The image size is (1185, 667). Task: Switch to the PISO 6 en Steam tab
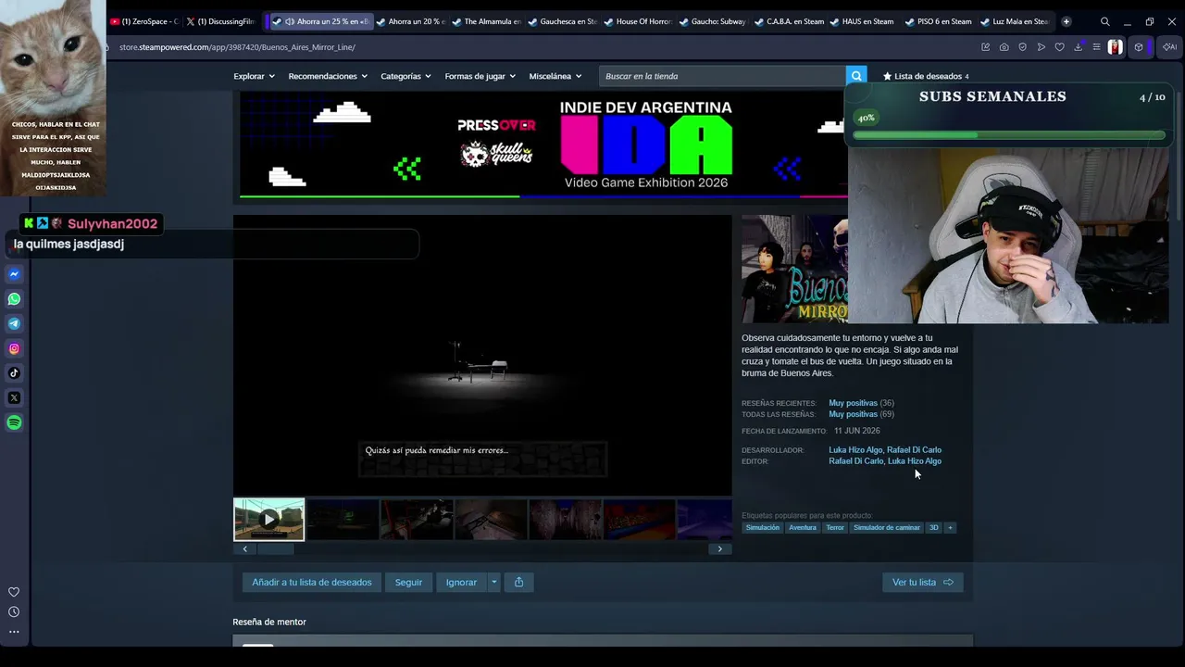tap(941, 21)
